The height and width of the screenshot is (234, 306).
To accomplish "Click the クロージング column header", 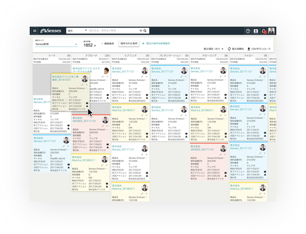I will (209, 55).
